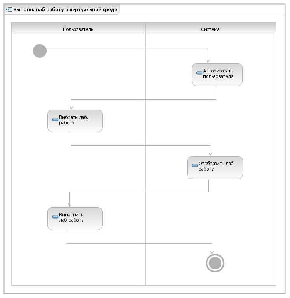
Task: Select the initial node gray circle
Action: click(40, 51)
